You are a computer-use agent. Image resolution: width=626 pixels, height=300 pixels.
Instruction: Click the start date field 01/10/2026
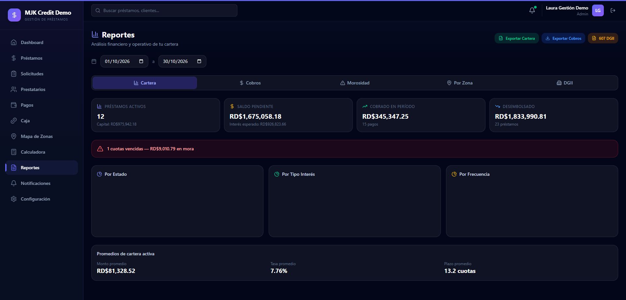pos(124,61)
